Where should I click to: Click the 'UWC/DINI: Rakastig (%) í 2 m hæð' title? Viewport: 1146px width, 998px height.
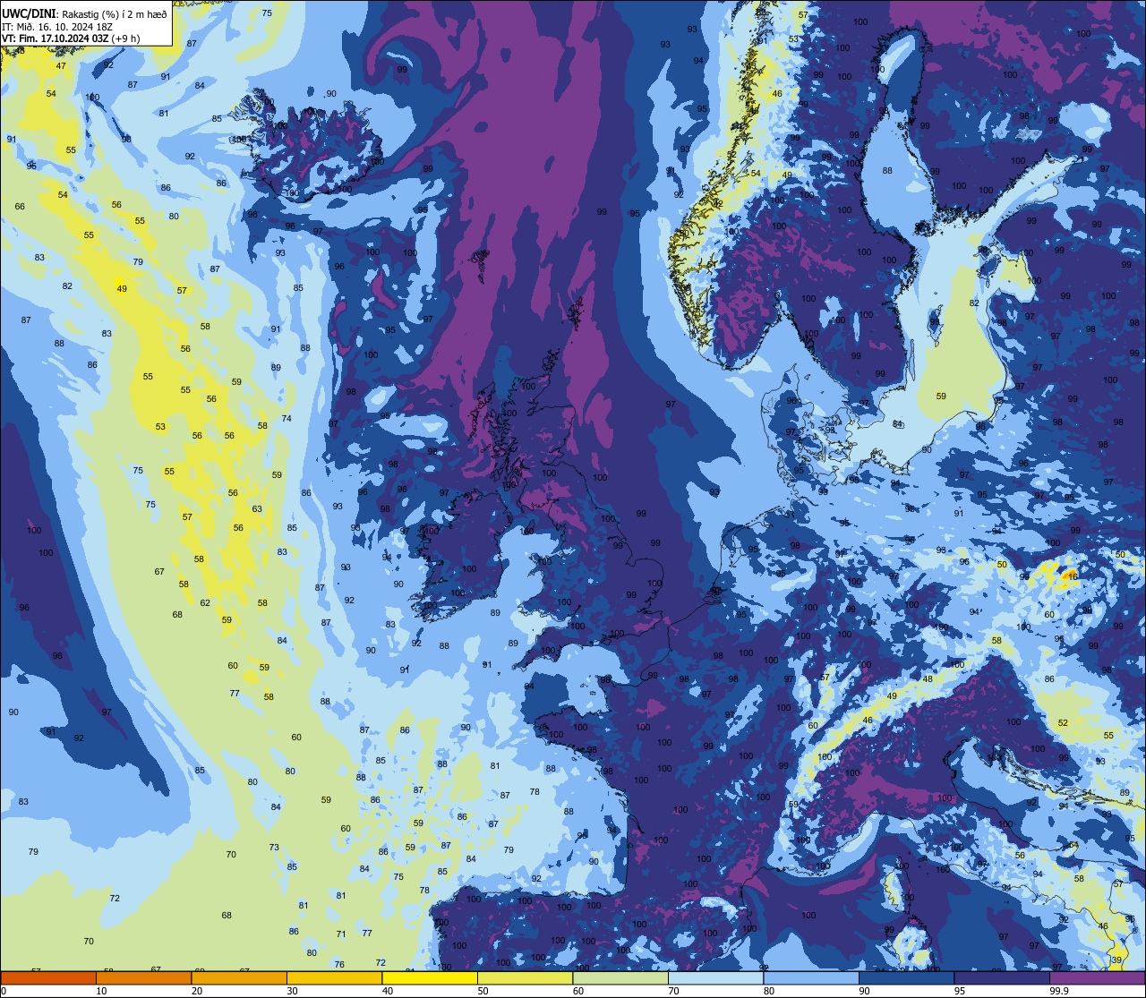[x=85, y=13]
